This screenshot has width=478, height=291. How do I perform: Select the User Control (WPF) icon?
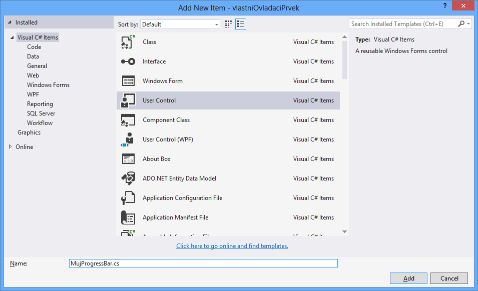click(128, 139)
